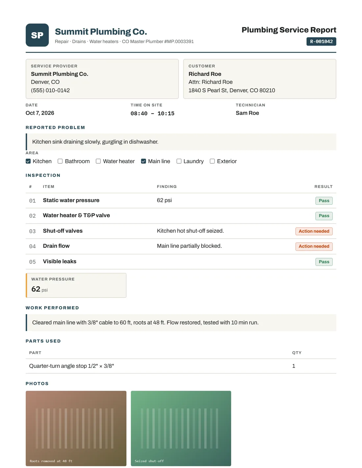Click the FINDING column header
The image size is (362, 468).
[x=167, y=187]
